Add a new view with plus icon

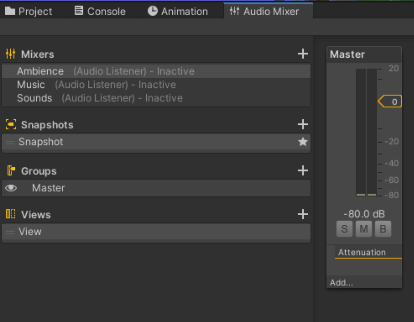coord(303,214)
